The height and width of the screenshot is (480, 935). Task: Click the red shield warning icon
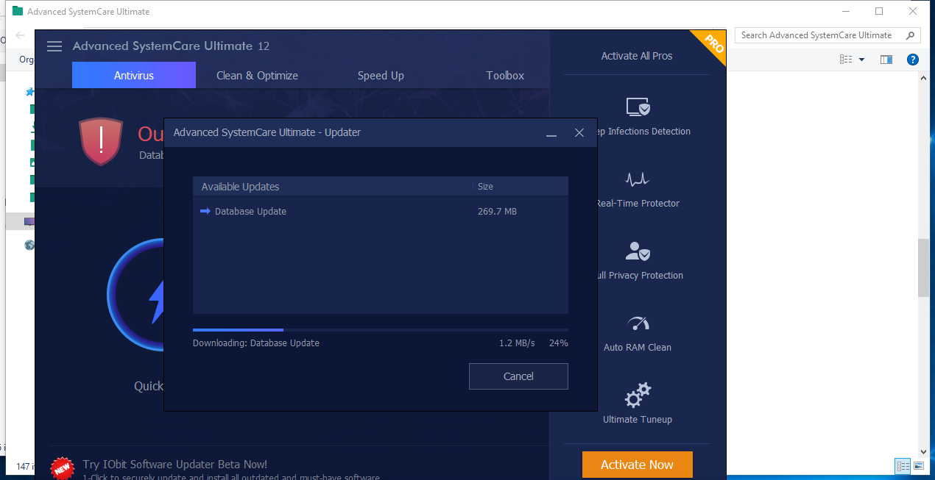pyautogui.click(x=101, y=142)
